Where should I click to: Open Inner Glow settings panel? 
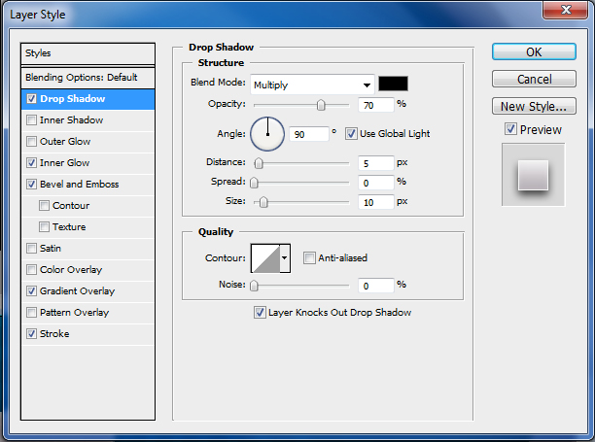pos(64,163)
